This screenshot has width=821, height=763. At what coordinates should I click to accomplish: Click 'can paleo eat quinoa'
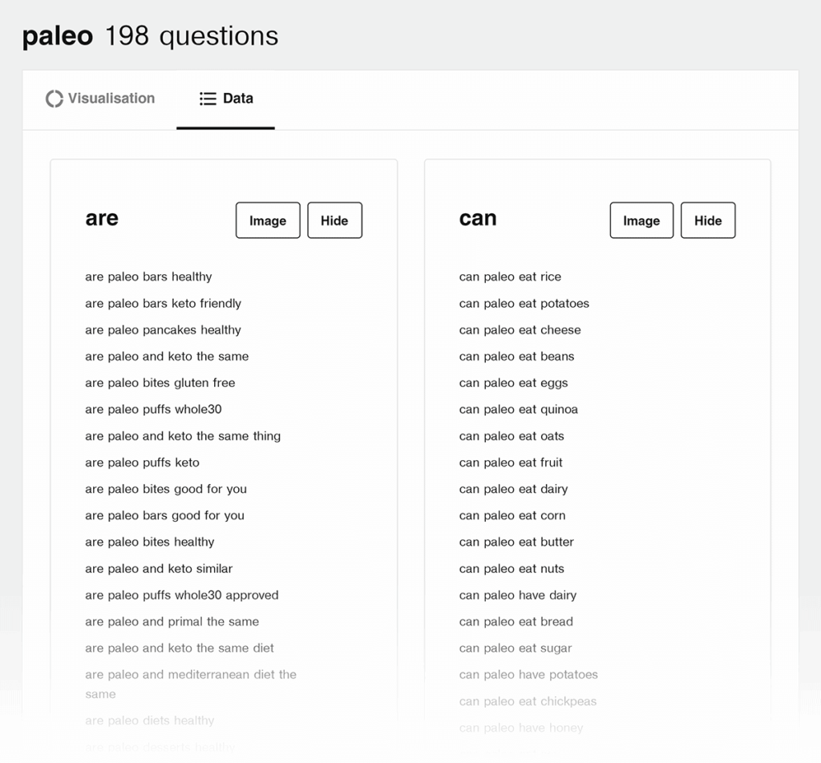click(x=519, y=410)
